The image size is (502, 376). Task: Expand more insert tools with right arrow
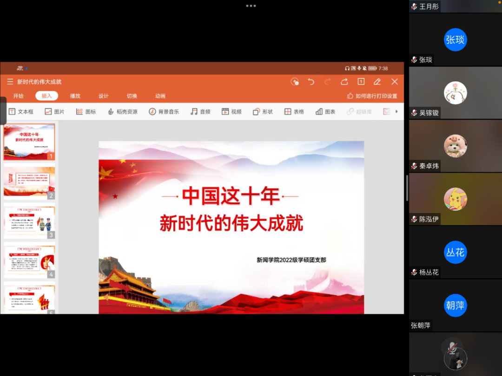396,111
